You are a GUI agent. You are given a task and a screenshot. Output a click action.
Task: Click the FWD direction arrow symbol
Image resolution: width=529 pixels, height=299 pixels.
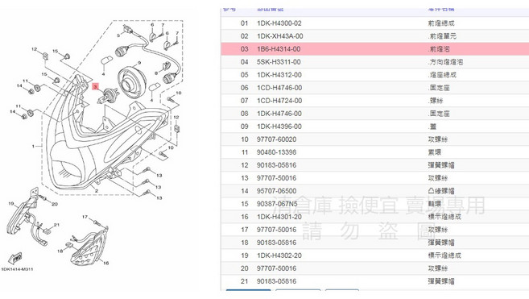pos(15,258)
